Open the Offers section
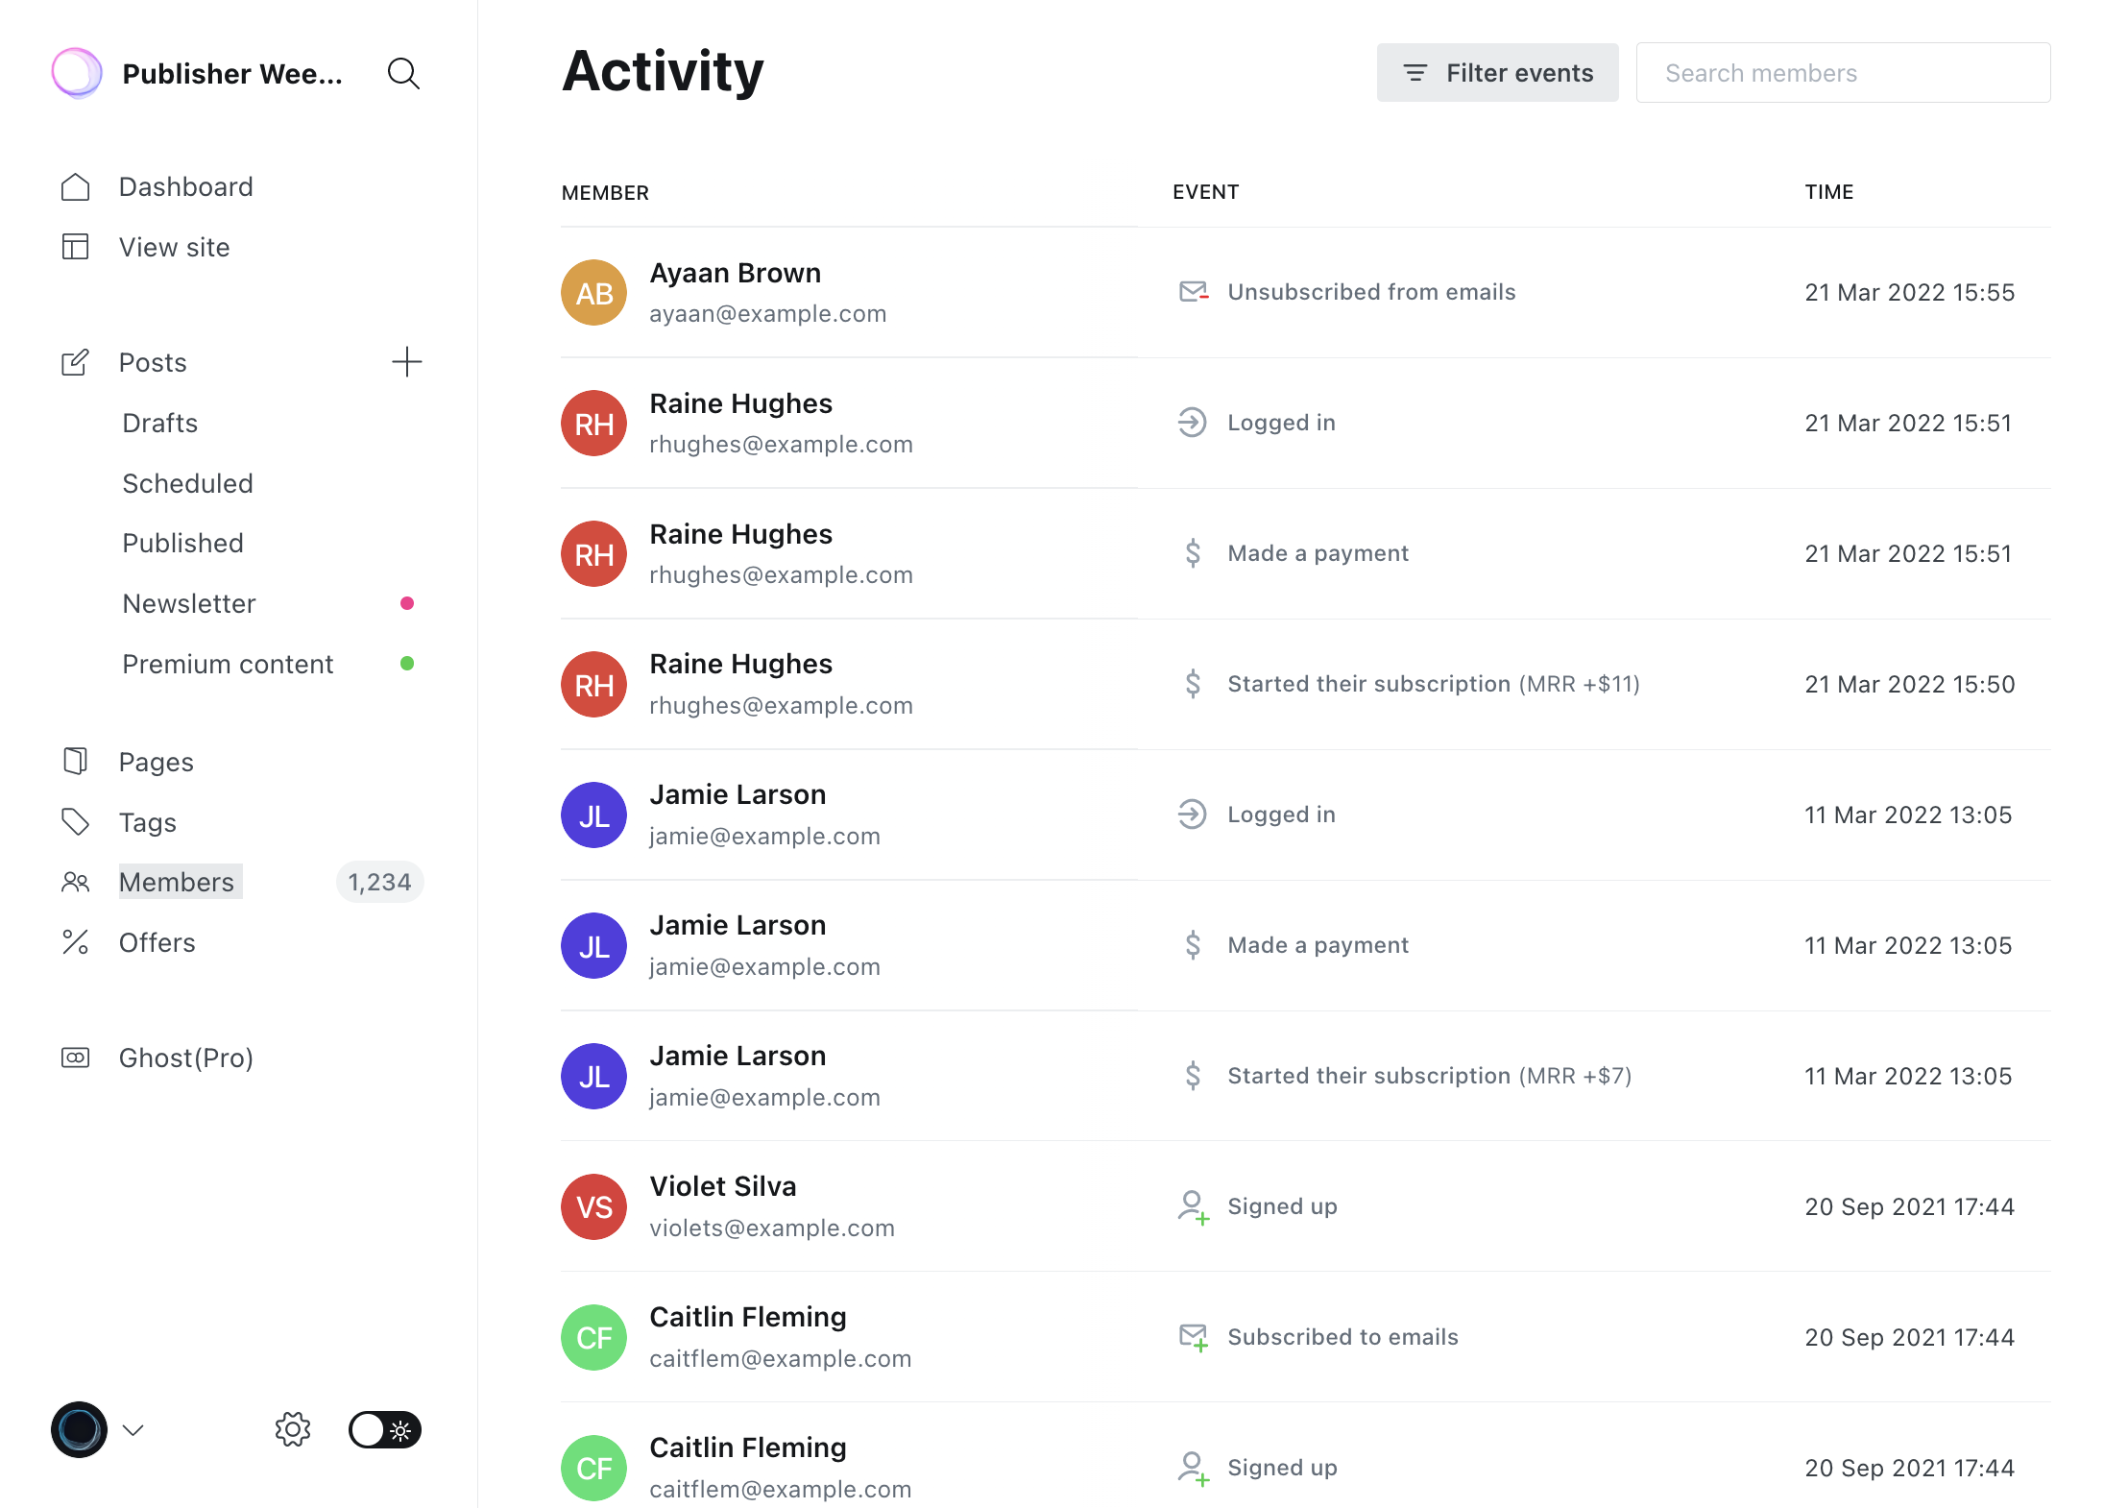 tap(157, 942)
